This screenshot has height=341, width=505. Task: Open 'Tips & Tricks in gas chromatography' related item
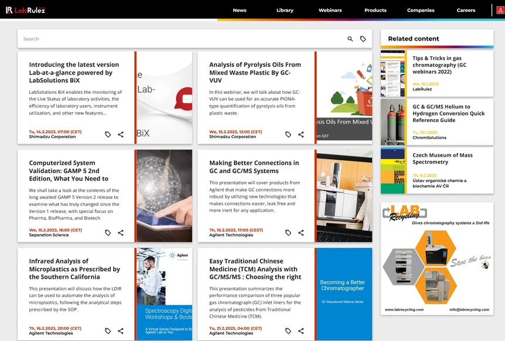point(439,65)
